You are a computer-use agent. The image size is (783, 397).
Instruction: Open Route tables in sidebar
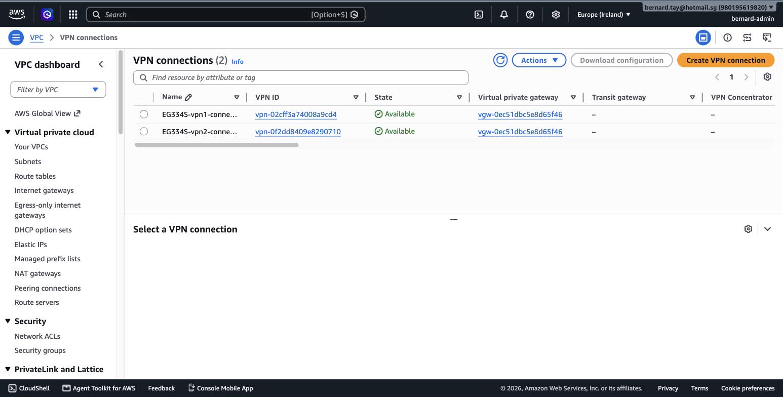35,176
